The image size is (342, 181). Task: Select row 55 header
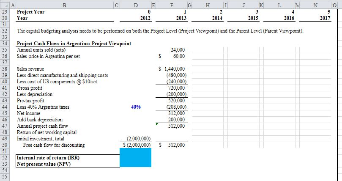[5, 176]
